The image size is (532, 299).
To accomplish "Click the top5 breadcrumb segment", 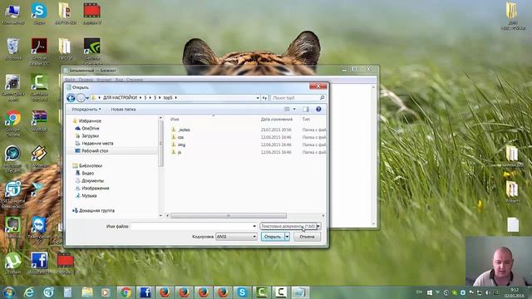I will [168, 98].
